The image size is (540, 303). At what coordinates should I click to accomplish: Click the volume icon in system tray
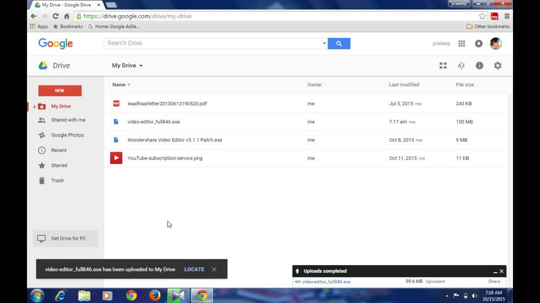pyautogui.click(x=475, y=295)
